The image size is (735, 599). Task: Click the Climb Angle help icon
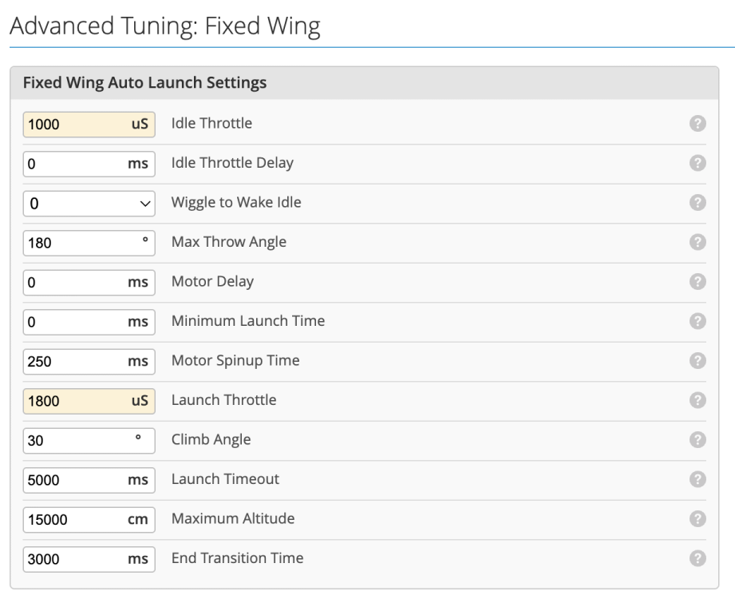click(x=697, y=439)
